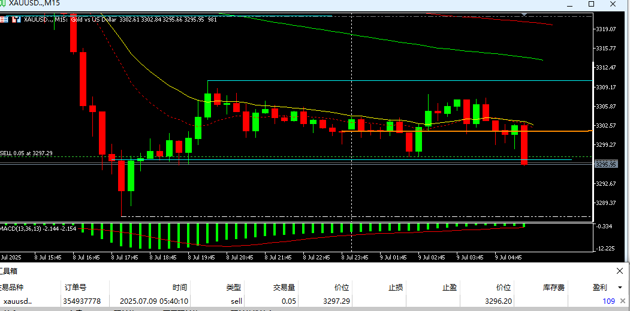Sort by the 交易品种 column header
Image resolution: width=630 pixels, height=311 pixels.
click(11, 287)
